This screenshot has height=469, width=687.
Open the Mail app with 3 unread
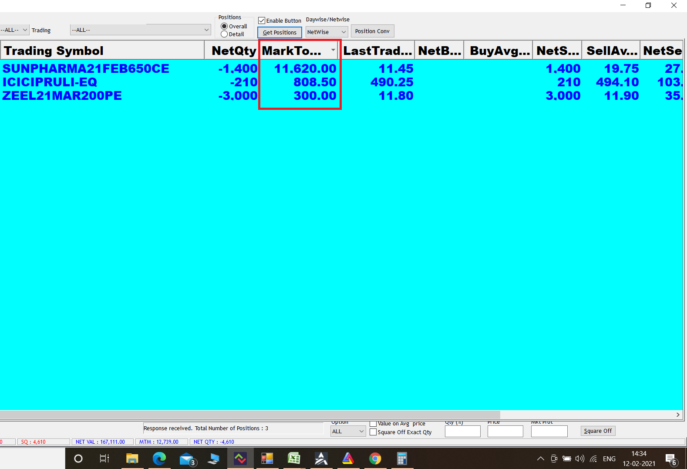[187, 459]
